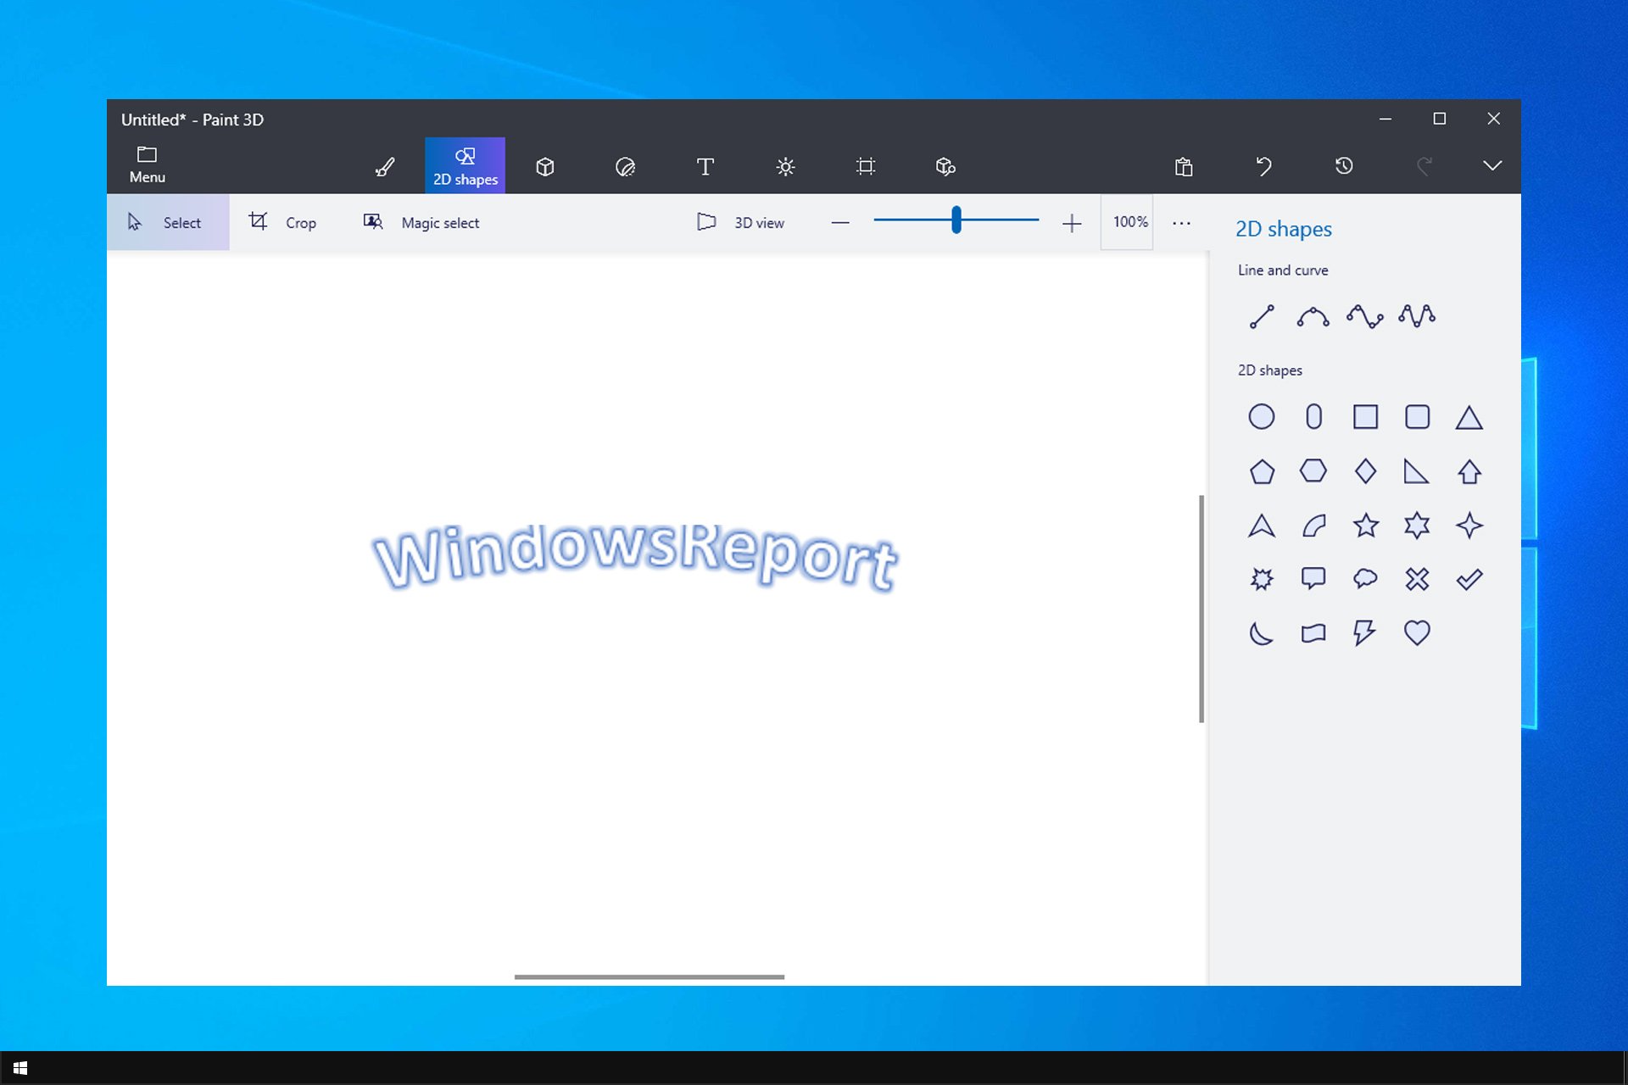
Task: Click the Redo arrow
Action: coord(1424,166)
